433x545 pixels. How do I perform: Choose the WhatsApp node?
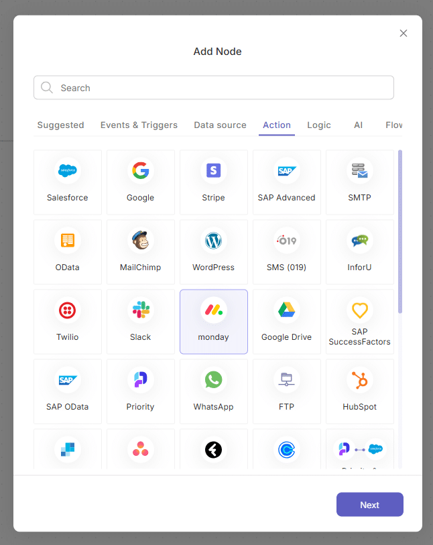click(x=213, y=391)
